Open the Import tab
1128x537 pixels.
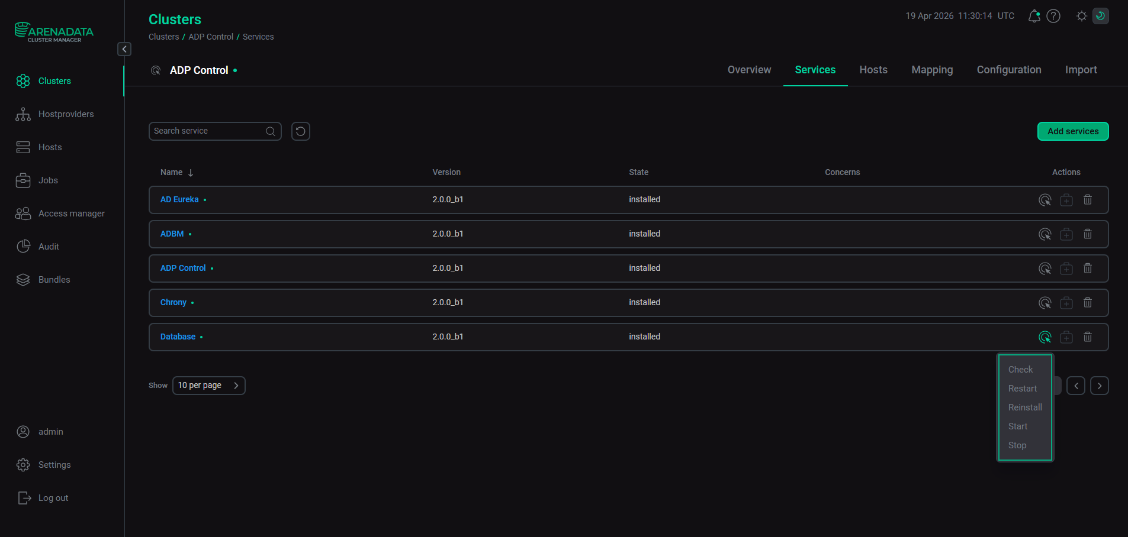point(1081,70)
